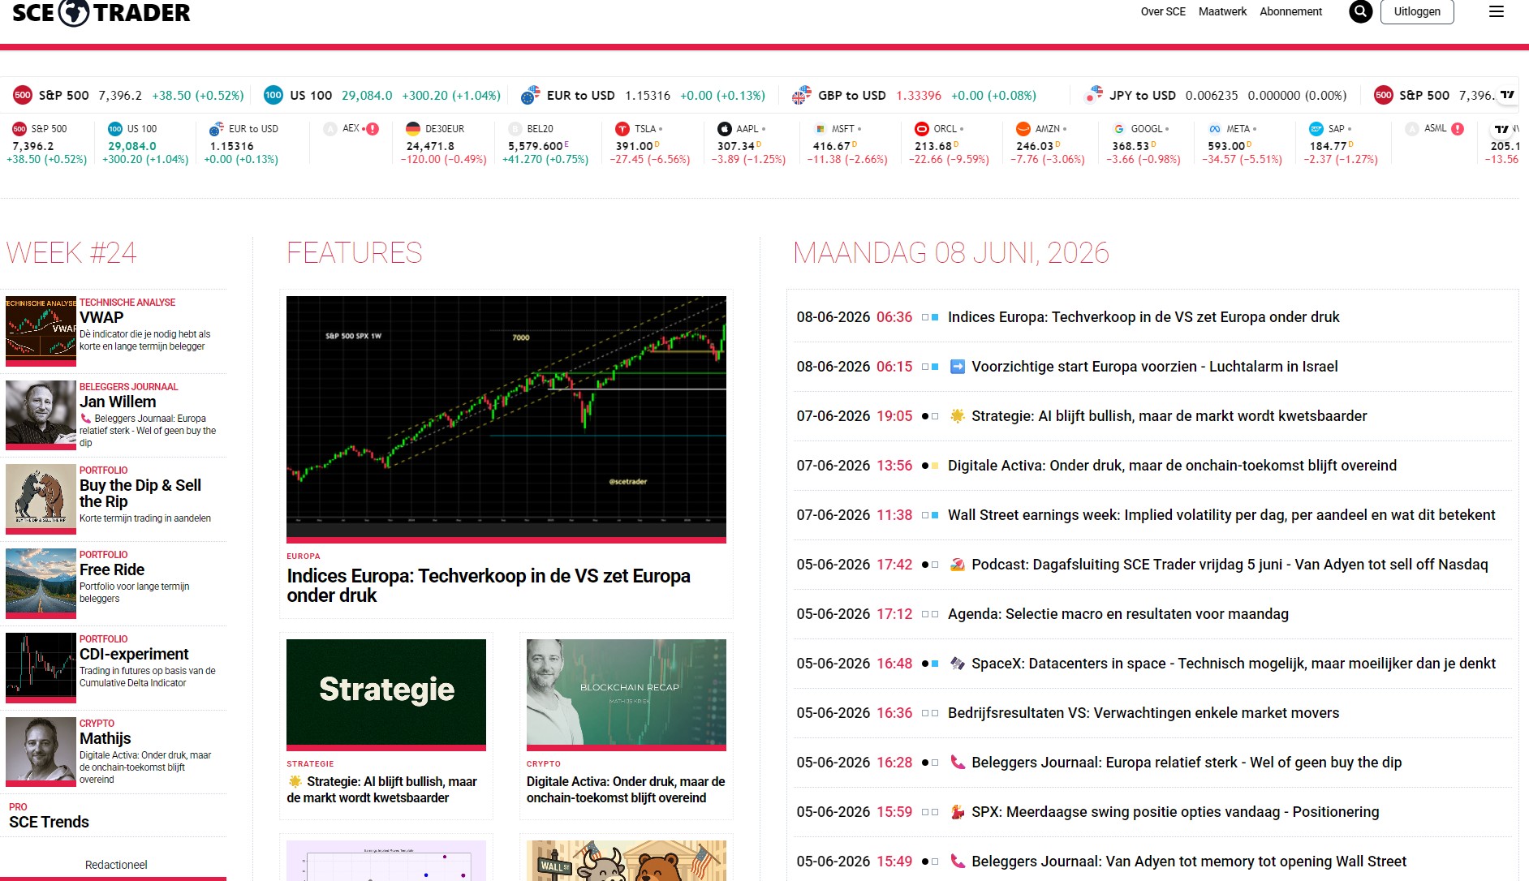Image resolution: width=1529 pixels, height=881 pixels.
Task: Click the GBP to USD flag icon
Action: (x=802, y=95)
